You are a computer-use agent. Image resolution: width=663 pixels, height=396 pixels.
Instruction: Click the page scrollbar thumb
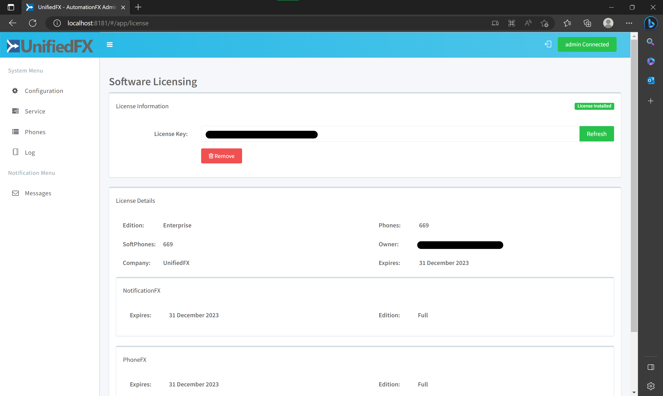click(x=634, y=186)
